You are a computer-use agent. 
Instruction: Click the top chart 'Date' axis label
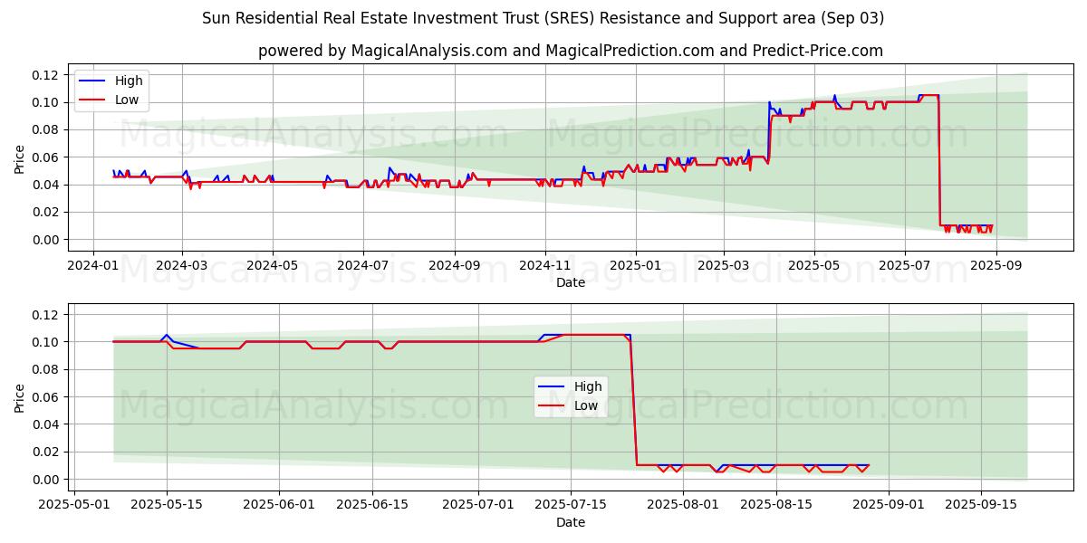point(571,282)
